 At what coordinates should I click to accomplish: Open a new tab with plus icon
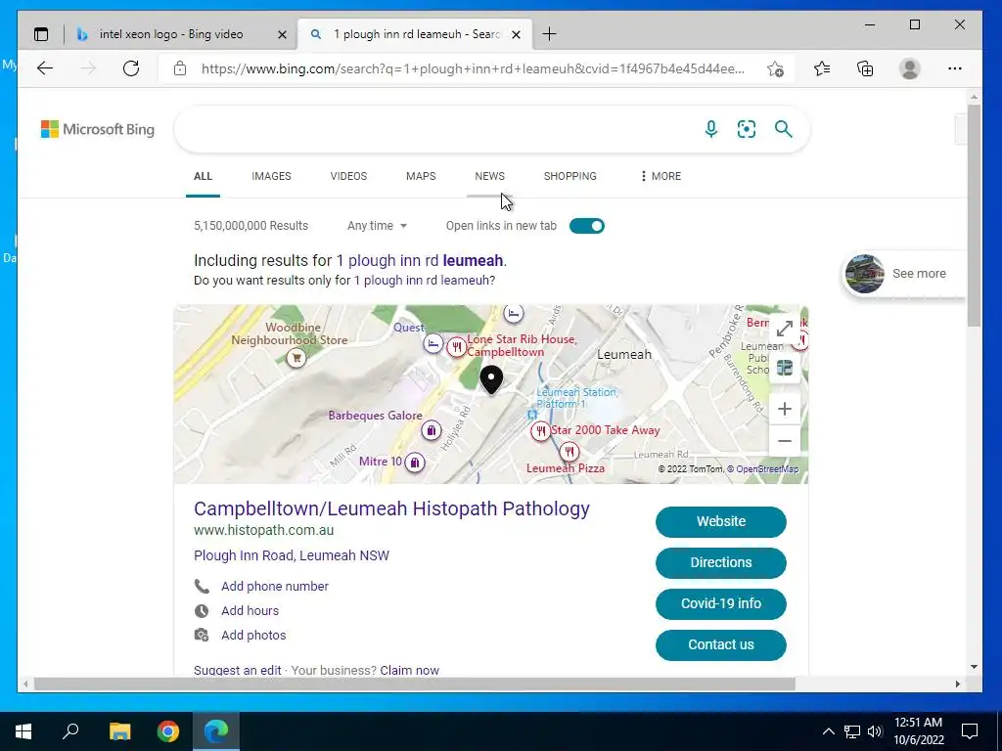[x=549, y=34]
